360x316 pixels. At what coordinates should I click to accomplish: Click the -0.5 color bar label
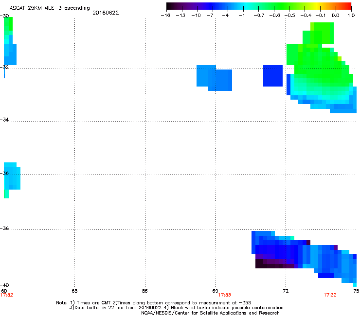click(290, 16)
